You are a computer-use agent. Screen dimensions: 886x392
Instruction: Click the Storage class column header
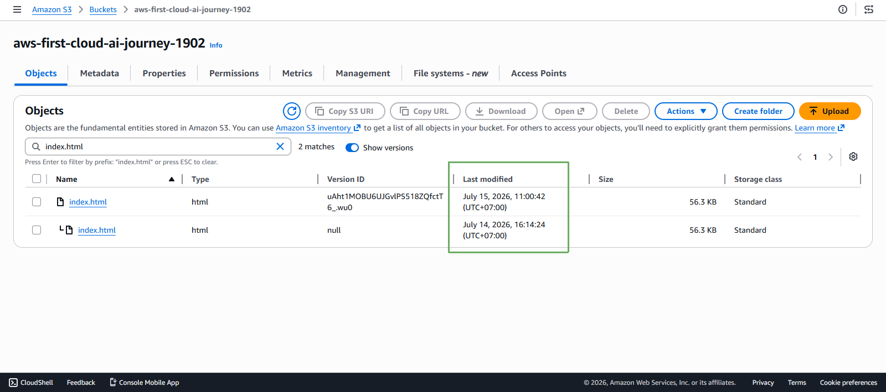[x=758, y=179]
